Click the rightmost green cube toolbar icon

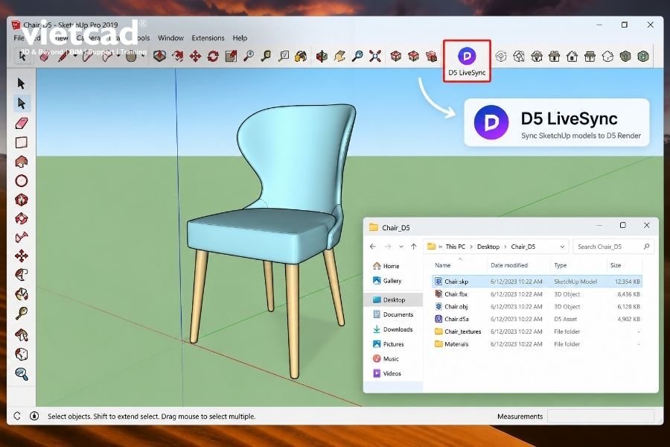(643, 56)
